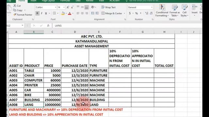Open the Clipboard pane launcher
The width and height of the screenshot is (209, 117).
33,19
